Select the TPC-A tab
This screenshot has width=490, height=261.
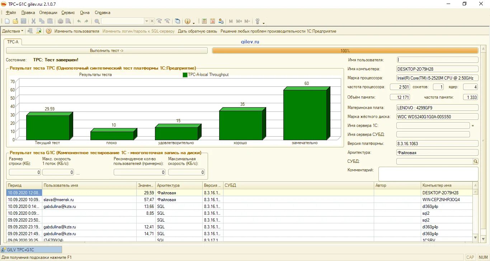(x=13, y=42)
